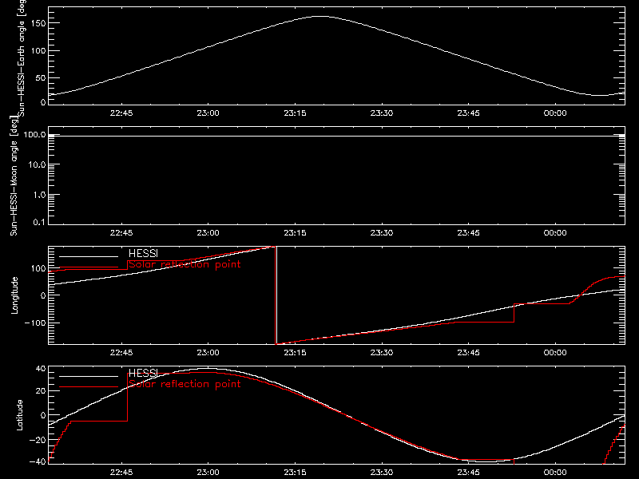Click 23:30 label under Latitude plot
Screen dimensions: 639x479
[382, 473]
